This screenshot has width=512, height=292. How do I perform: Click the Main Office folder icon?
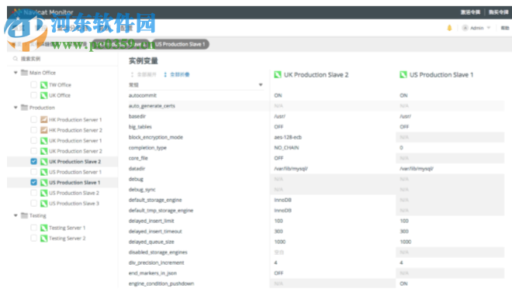point(25,72)
